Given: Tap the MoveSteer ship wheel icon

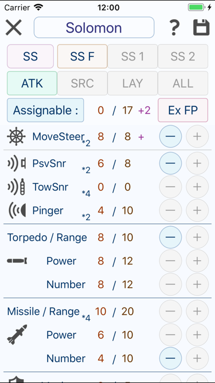Looking at the screenshot, I should [x=16, y=136].
